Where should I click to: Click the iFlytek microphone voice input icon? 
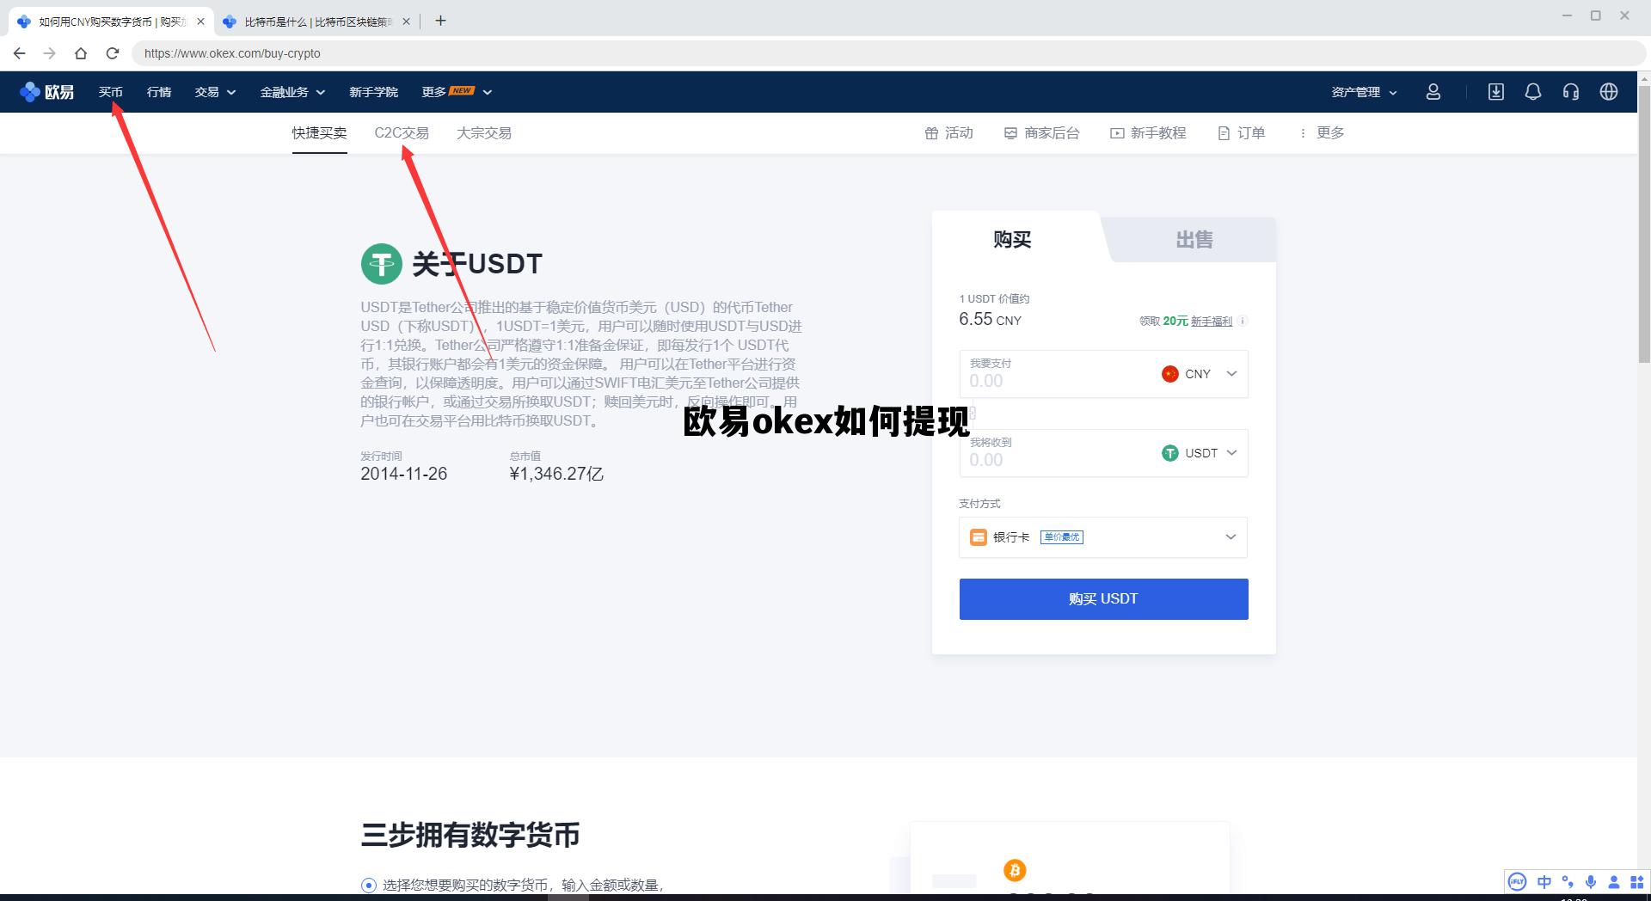click(1591, 882)
